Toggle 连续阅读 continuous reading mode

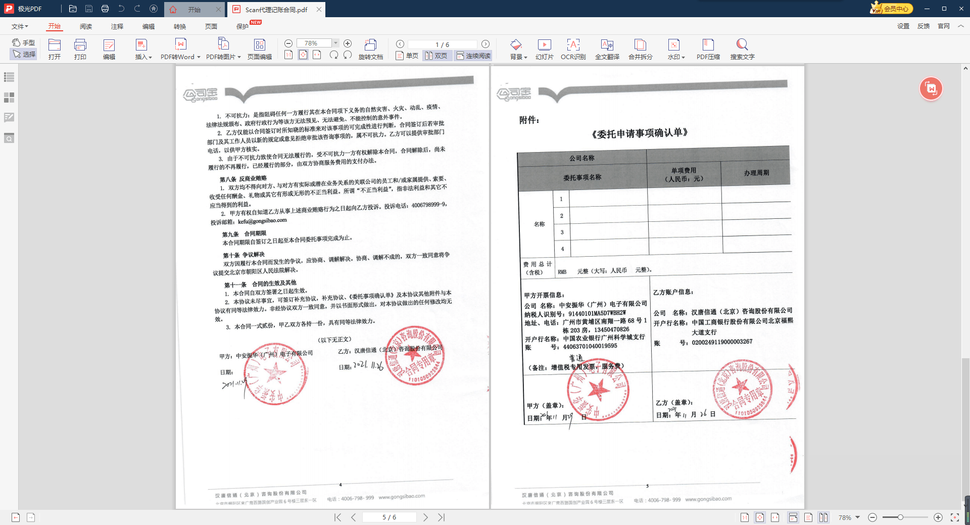click(473, 56)
